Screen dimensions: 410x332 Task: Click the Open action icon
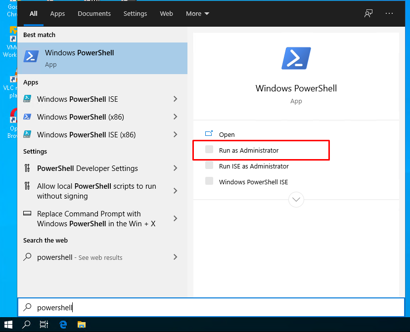[209, 133]
